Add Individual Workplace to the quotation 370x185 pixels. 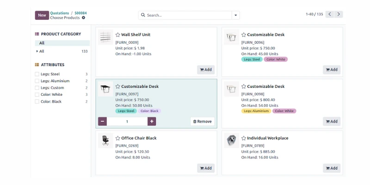point(332,168)
